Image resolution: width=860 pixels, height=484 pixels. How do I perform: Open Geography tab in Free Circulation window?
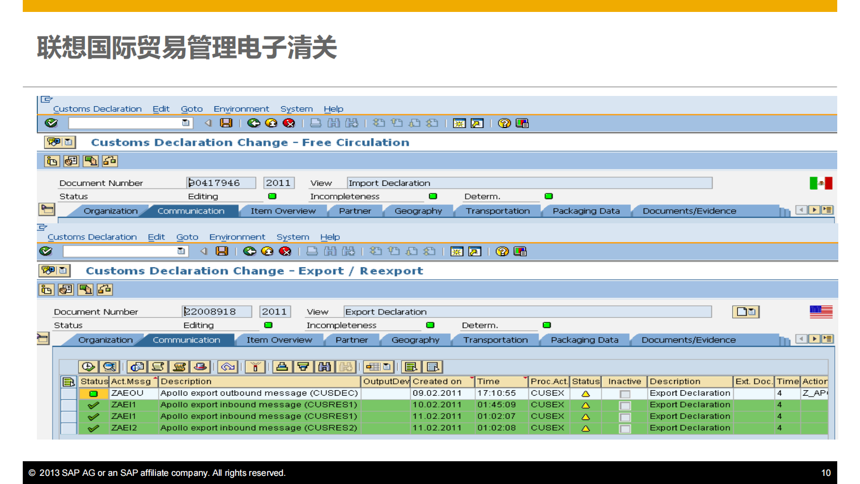pyautogui.click(x=418, y=211)
